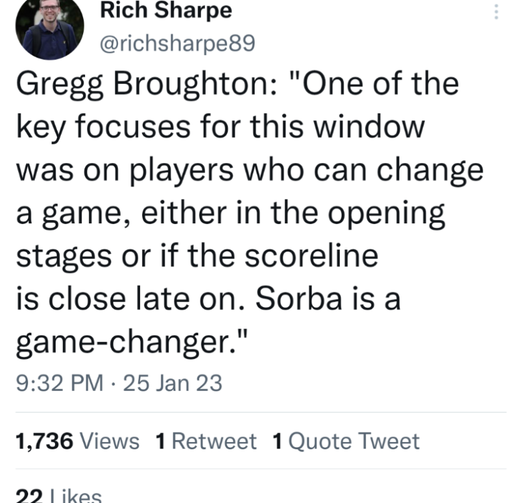Click the word "focuses" in the tweet

[x=127, y=127]
